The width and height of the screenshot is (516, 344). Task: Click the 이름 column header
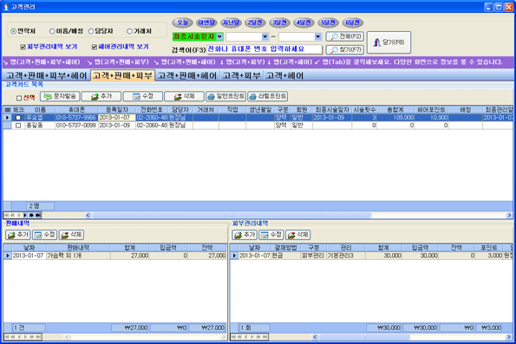tap(40, 110)
